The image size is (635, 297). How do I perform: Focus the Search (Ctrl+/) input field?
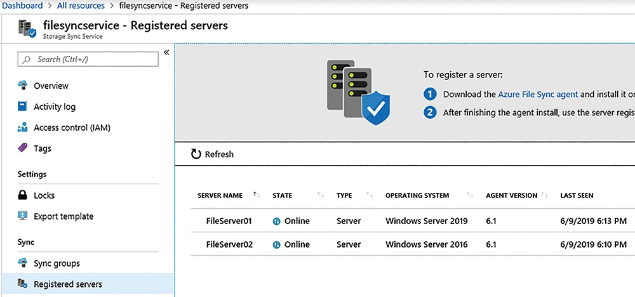88,59
